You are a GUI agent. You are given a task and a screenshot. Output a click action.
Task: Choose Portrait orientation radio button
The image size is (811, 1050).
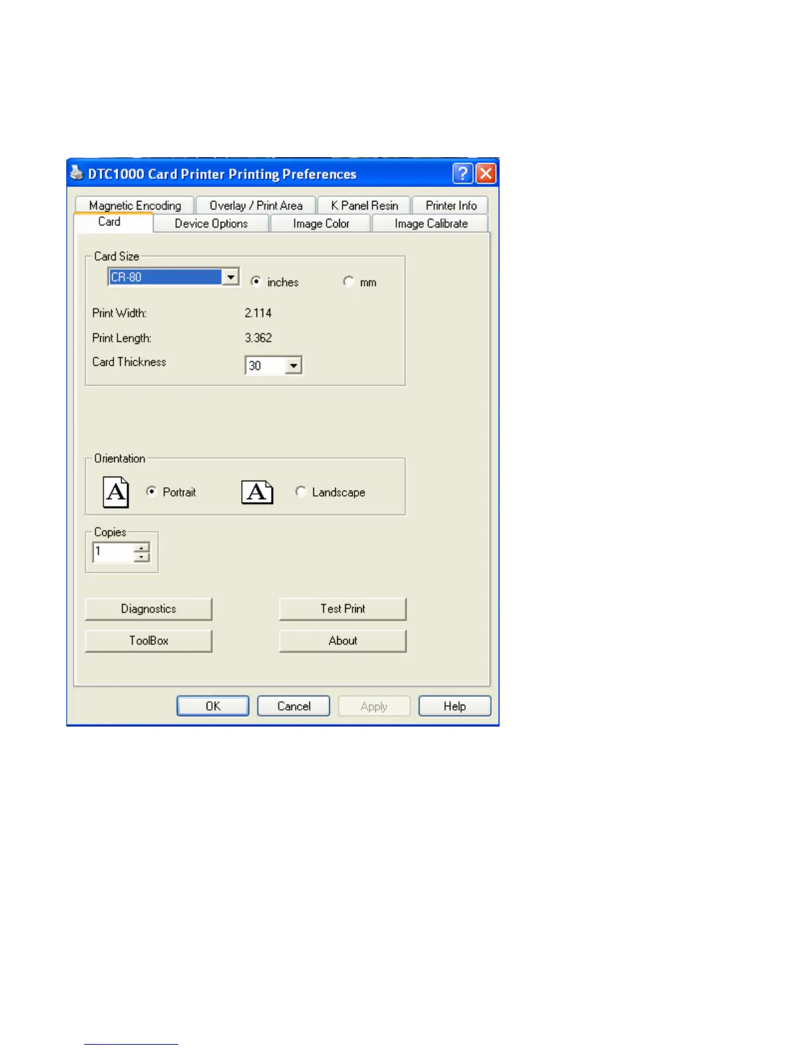click(151, 491)
